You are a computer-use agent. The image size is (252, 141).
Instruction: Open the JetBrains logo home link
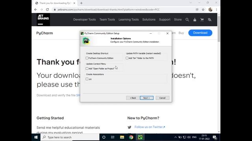point(43,20)
